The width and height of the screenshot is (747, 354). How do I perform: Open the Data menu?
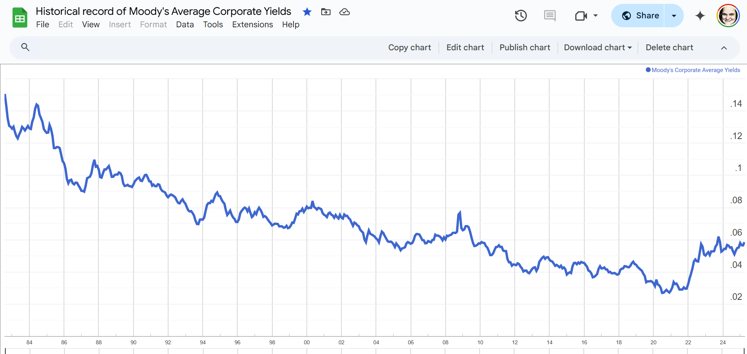click(185, 25)
